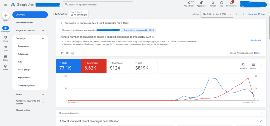Viewport: 270px width, 126px height.
Task: Open Ad groups in Campaigns menu
Action: pyautogui.click(x=23, y=54)
